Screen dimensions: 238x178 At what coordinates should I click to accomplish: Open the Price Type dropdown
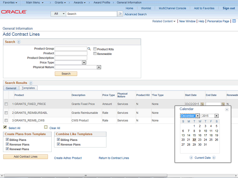click(x=84, y=63)
